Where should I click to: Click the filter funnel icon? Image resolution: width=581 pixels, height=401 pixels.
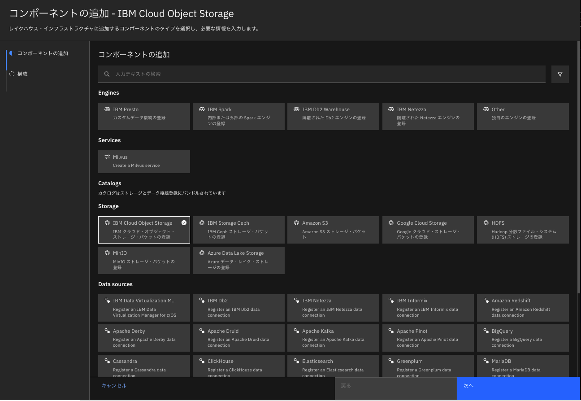(560, 74)
